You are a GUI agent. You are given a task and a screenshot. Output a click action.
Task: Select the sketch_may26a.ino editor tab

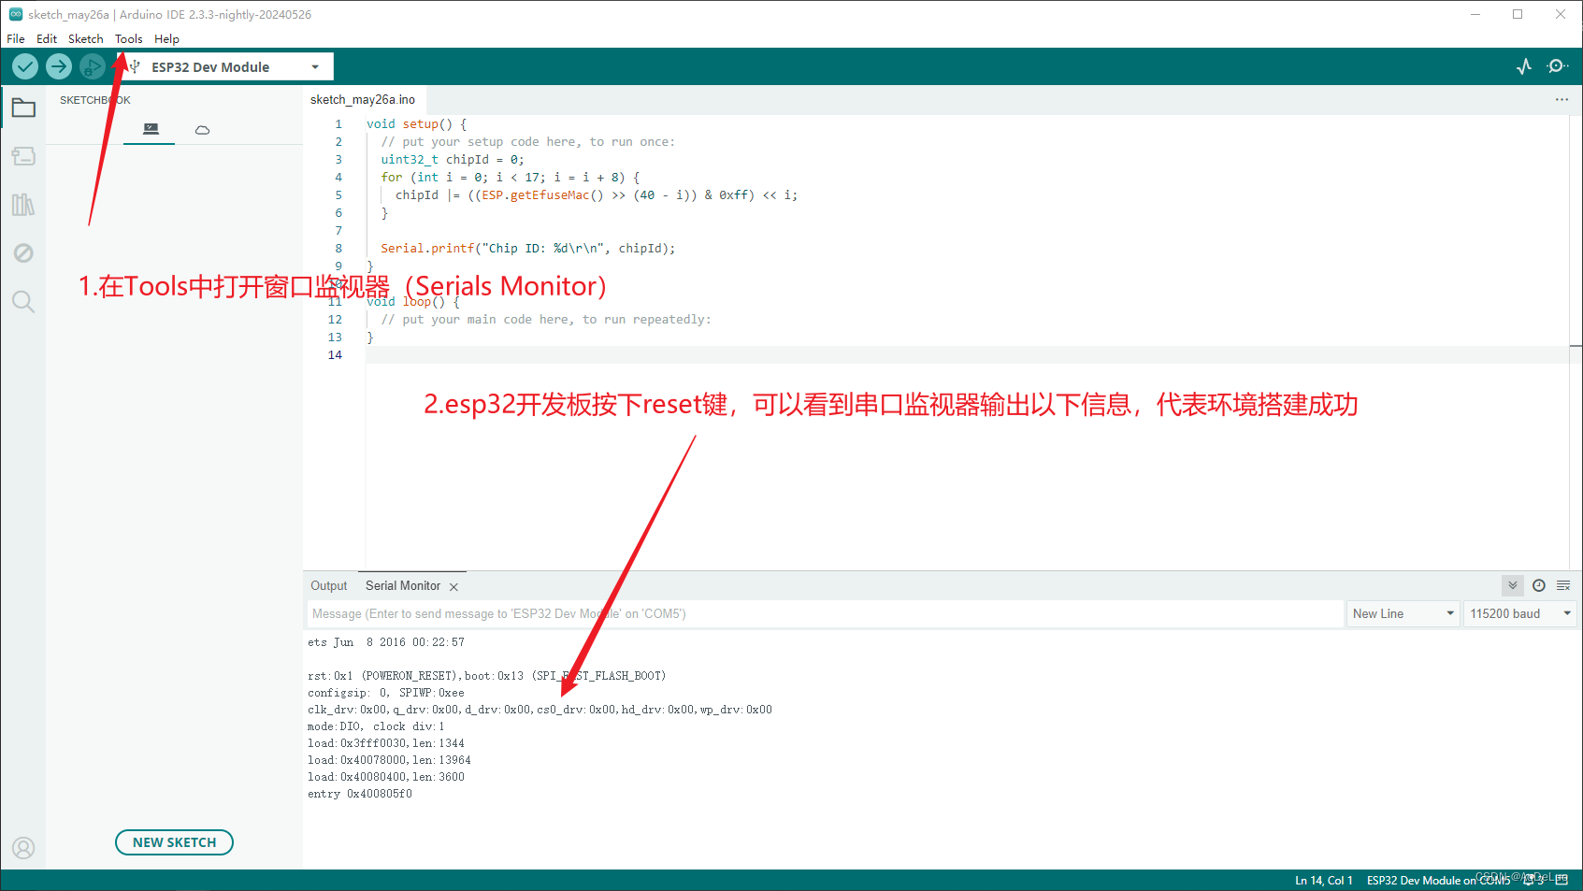[x=363, y=99]
